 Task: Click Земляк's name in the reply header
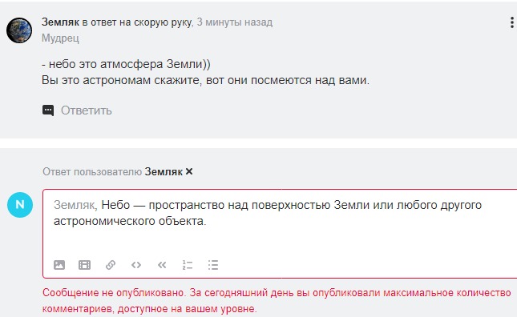pos(164,171)
